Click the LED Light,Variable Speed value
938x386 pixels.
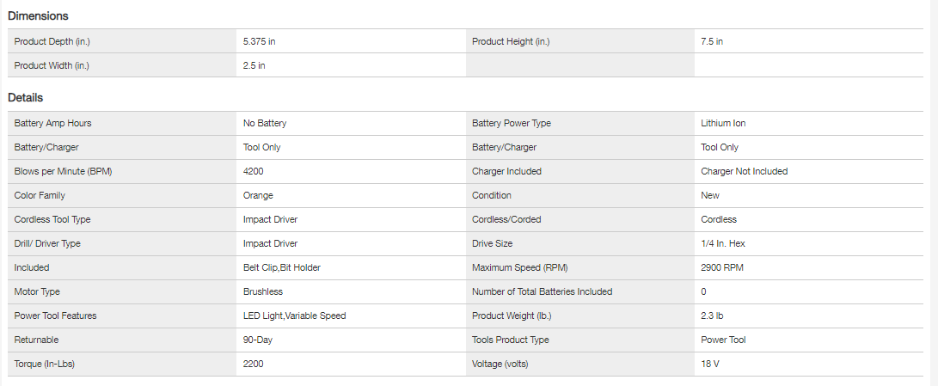pyautogui.click(x=294, y=316)
